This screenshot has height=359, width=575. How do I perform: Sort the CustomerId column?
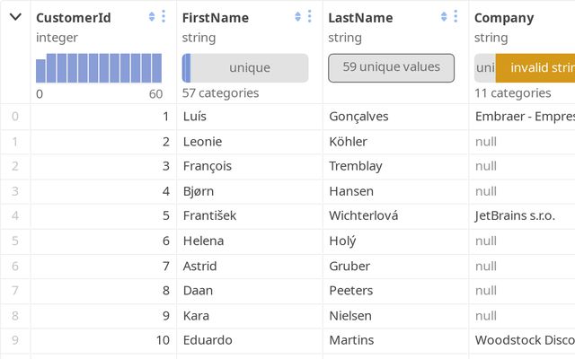[152, 17]
